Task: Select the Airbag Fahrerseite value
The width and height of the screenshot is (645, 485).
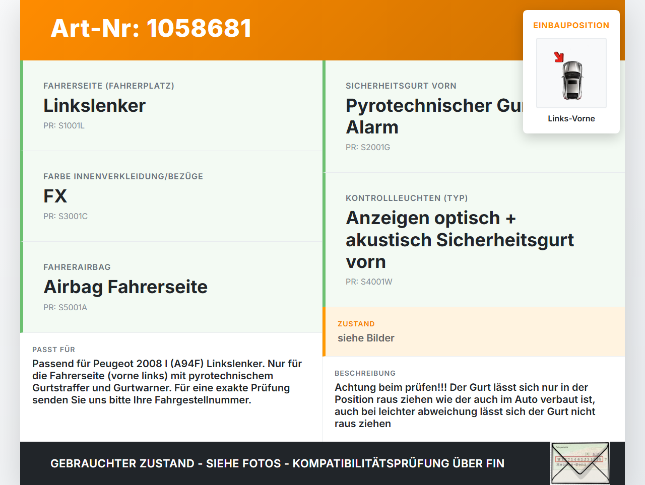Action: click(125, 287)
